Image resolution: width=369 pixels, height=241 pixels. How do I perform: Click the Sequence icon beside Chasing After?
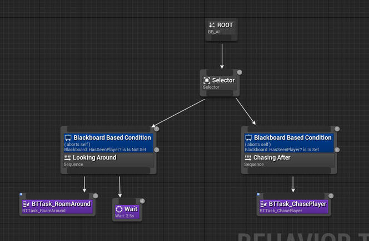tap(248, 158)
